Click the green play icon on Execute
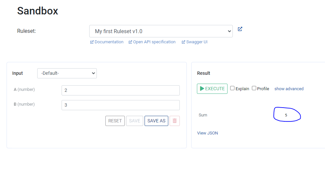The height and width of the screenshot is (185, 325). (x=202, y=89)
